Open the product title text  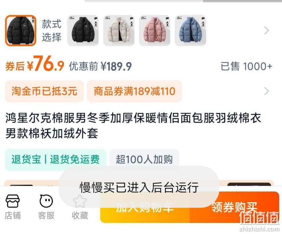[x=133, y=126]
